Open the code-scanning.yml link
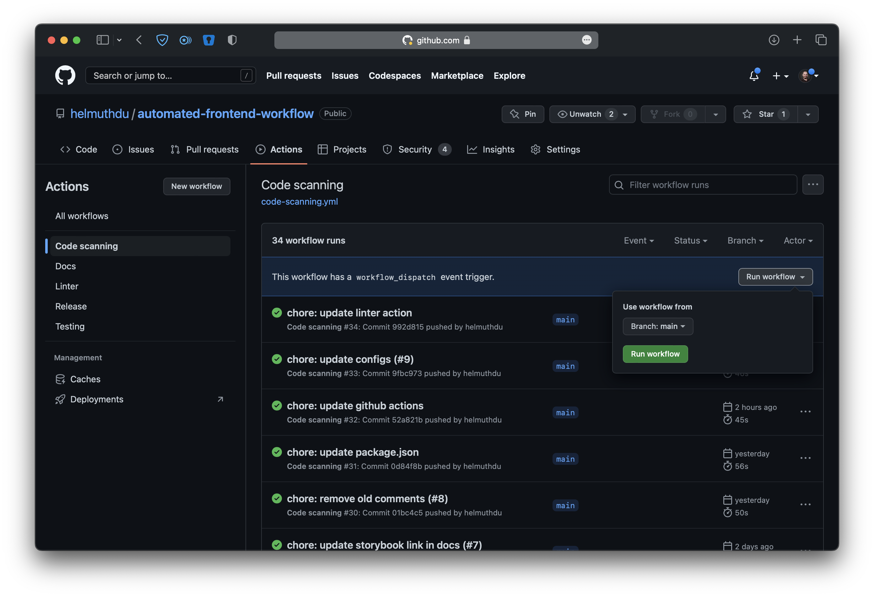This screenshot has height=597, width=874. coord(299,202)
